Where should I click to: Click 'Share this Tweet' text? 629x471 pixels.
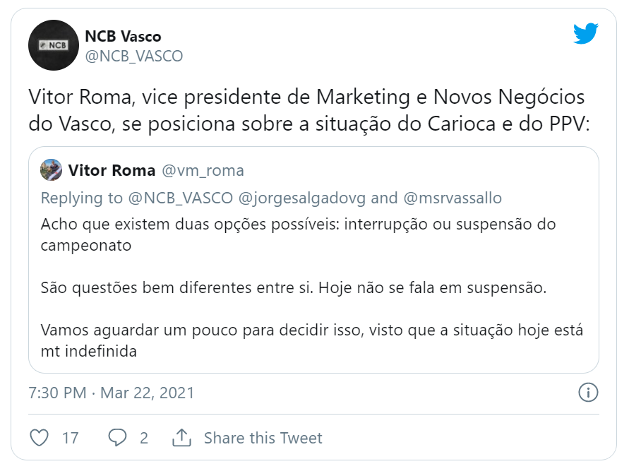click(x=263, y=438)
